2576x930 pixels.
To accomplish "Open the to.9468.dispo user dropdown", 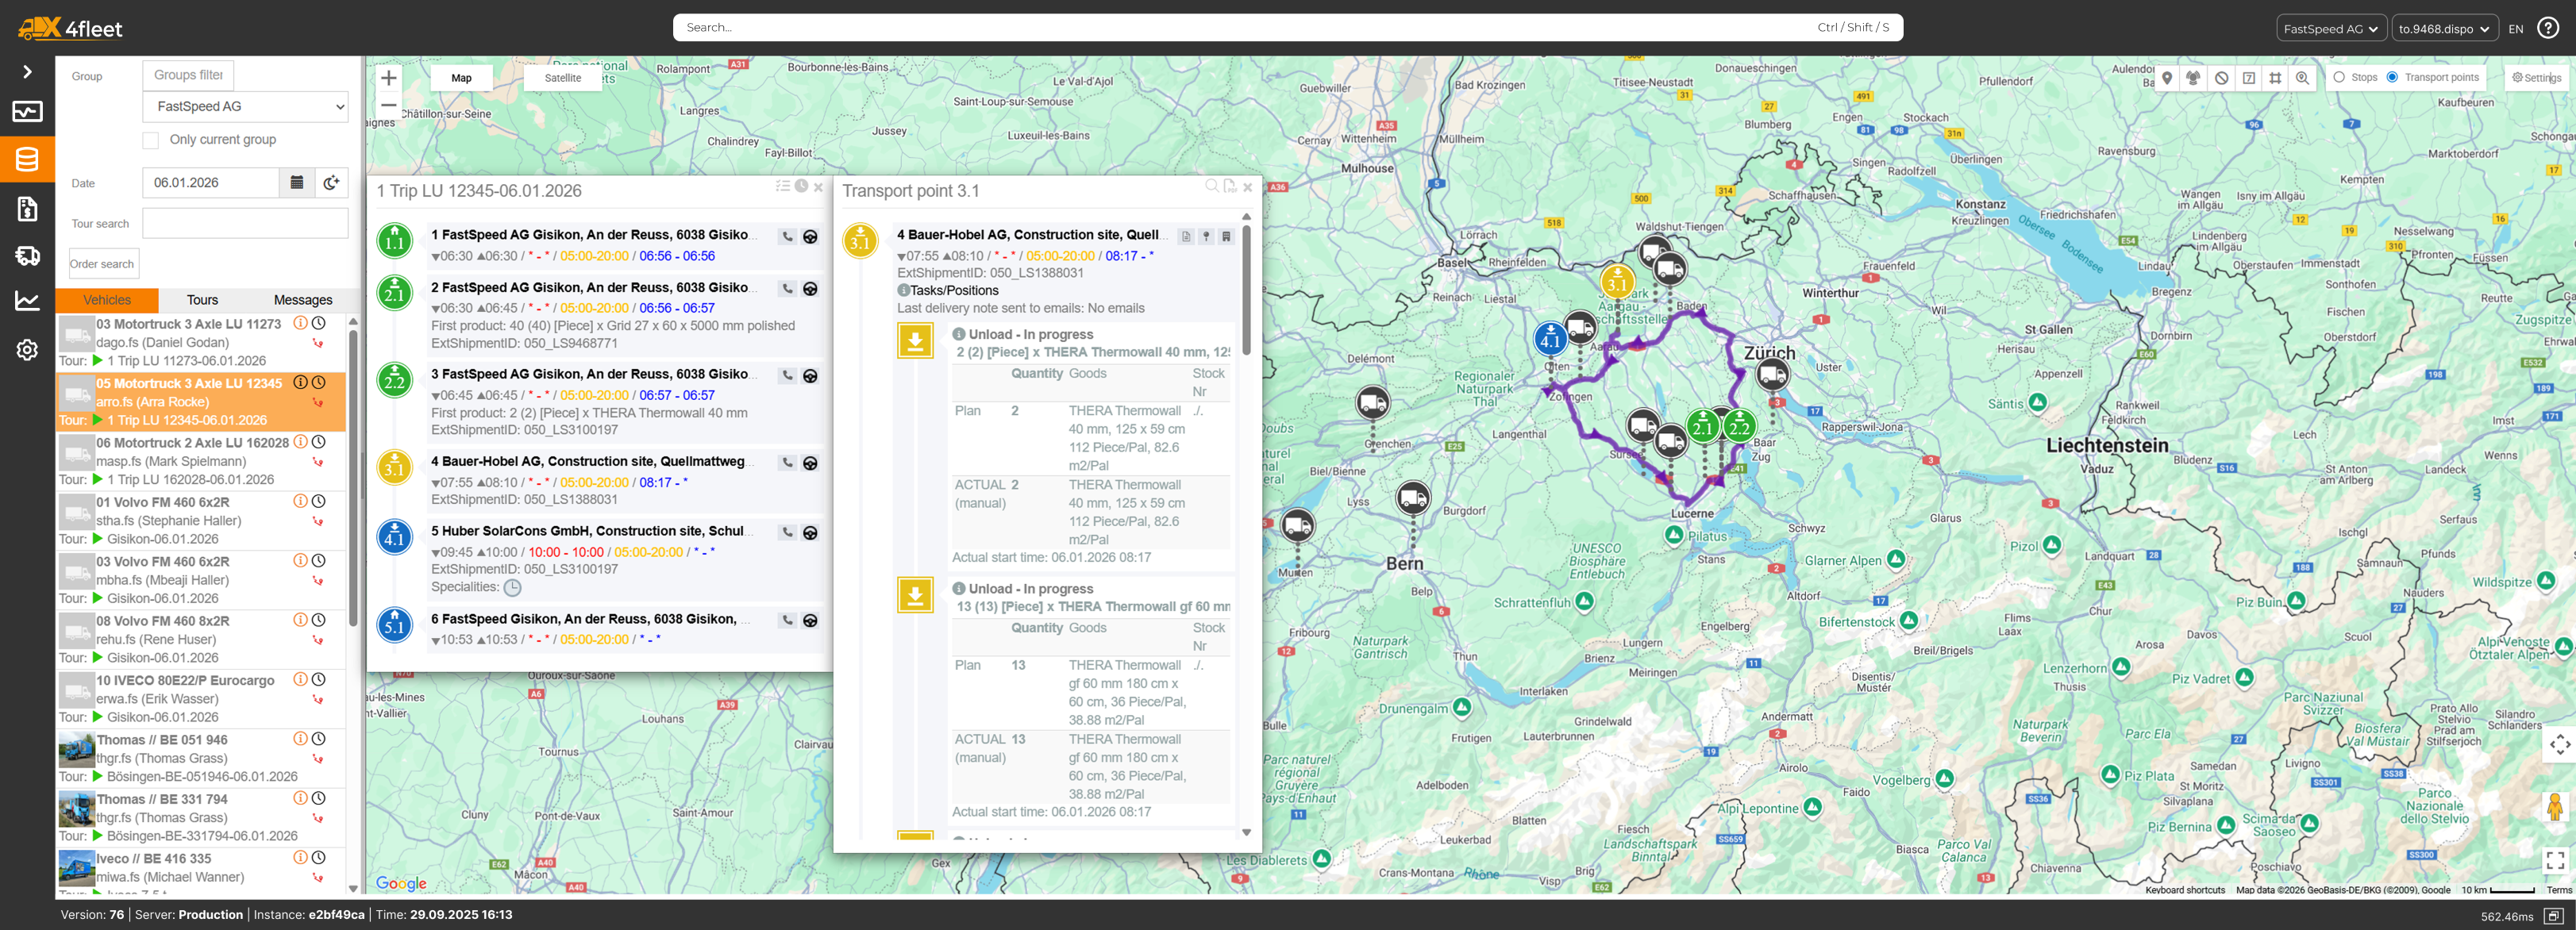I will point(2443,28).
